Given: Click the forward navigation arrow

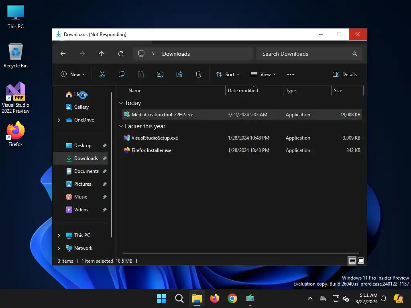Looking at the screenshot, I should (82, 54).
